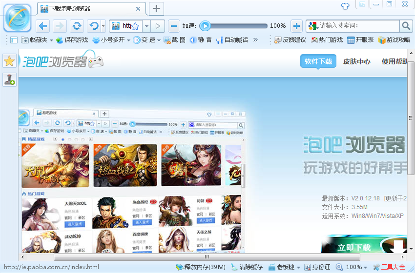This screenshot has height=273, width=415.
Task: Refresh the current page
Action: [77, 26]
